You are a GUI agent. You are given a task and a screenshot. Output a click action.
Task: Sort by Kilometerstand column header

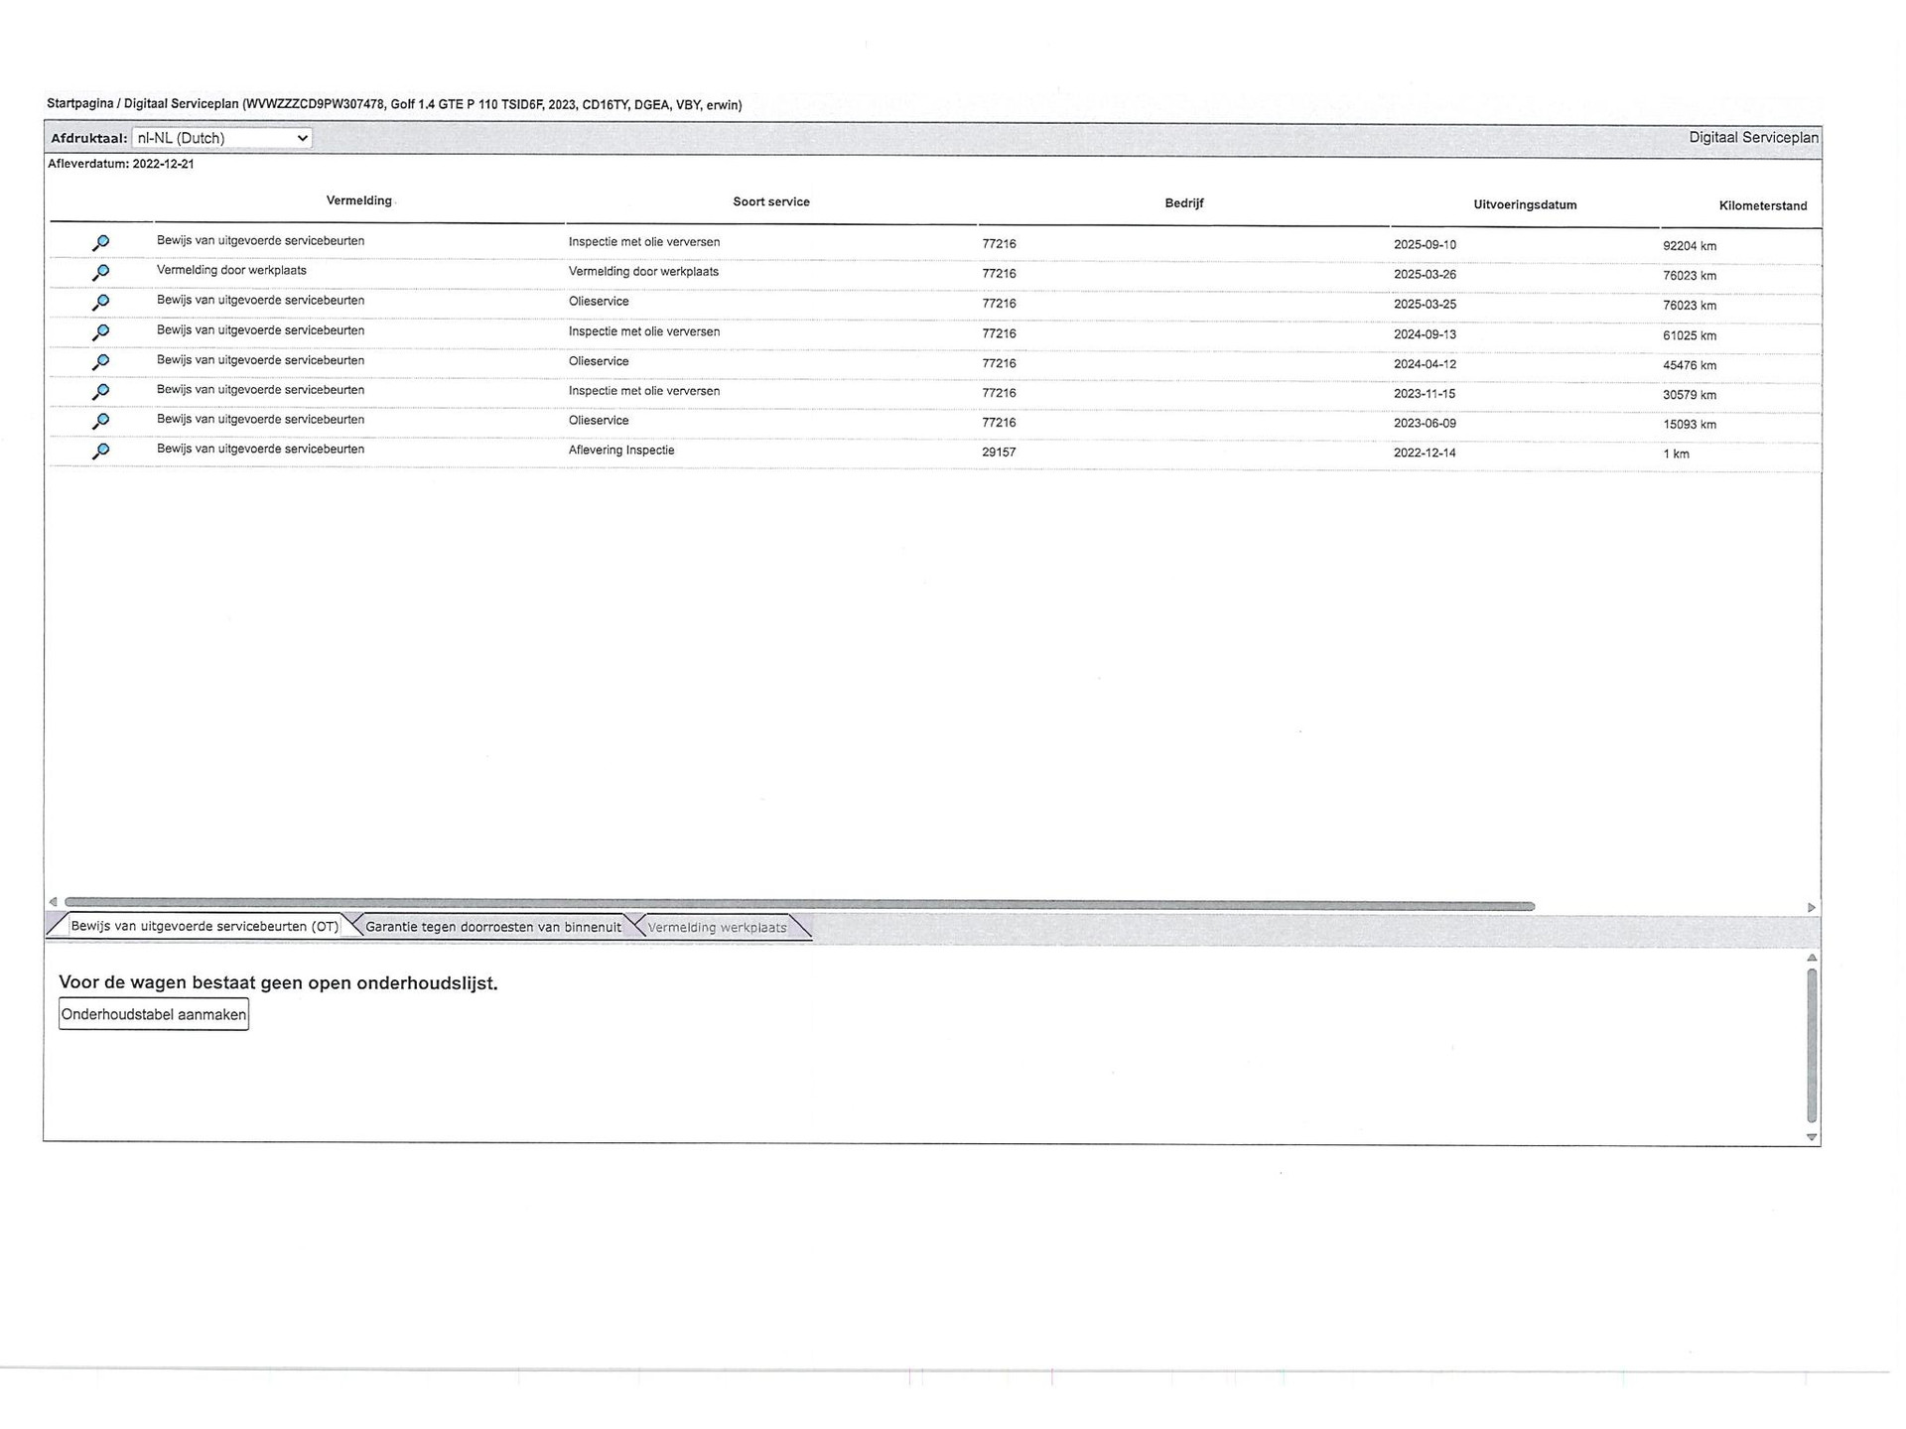(x=1762, y=206)
